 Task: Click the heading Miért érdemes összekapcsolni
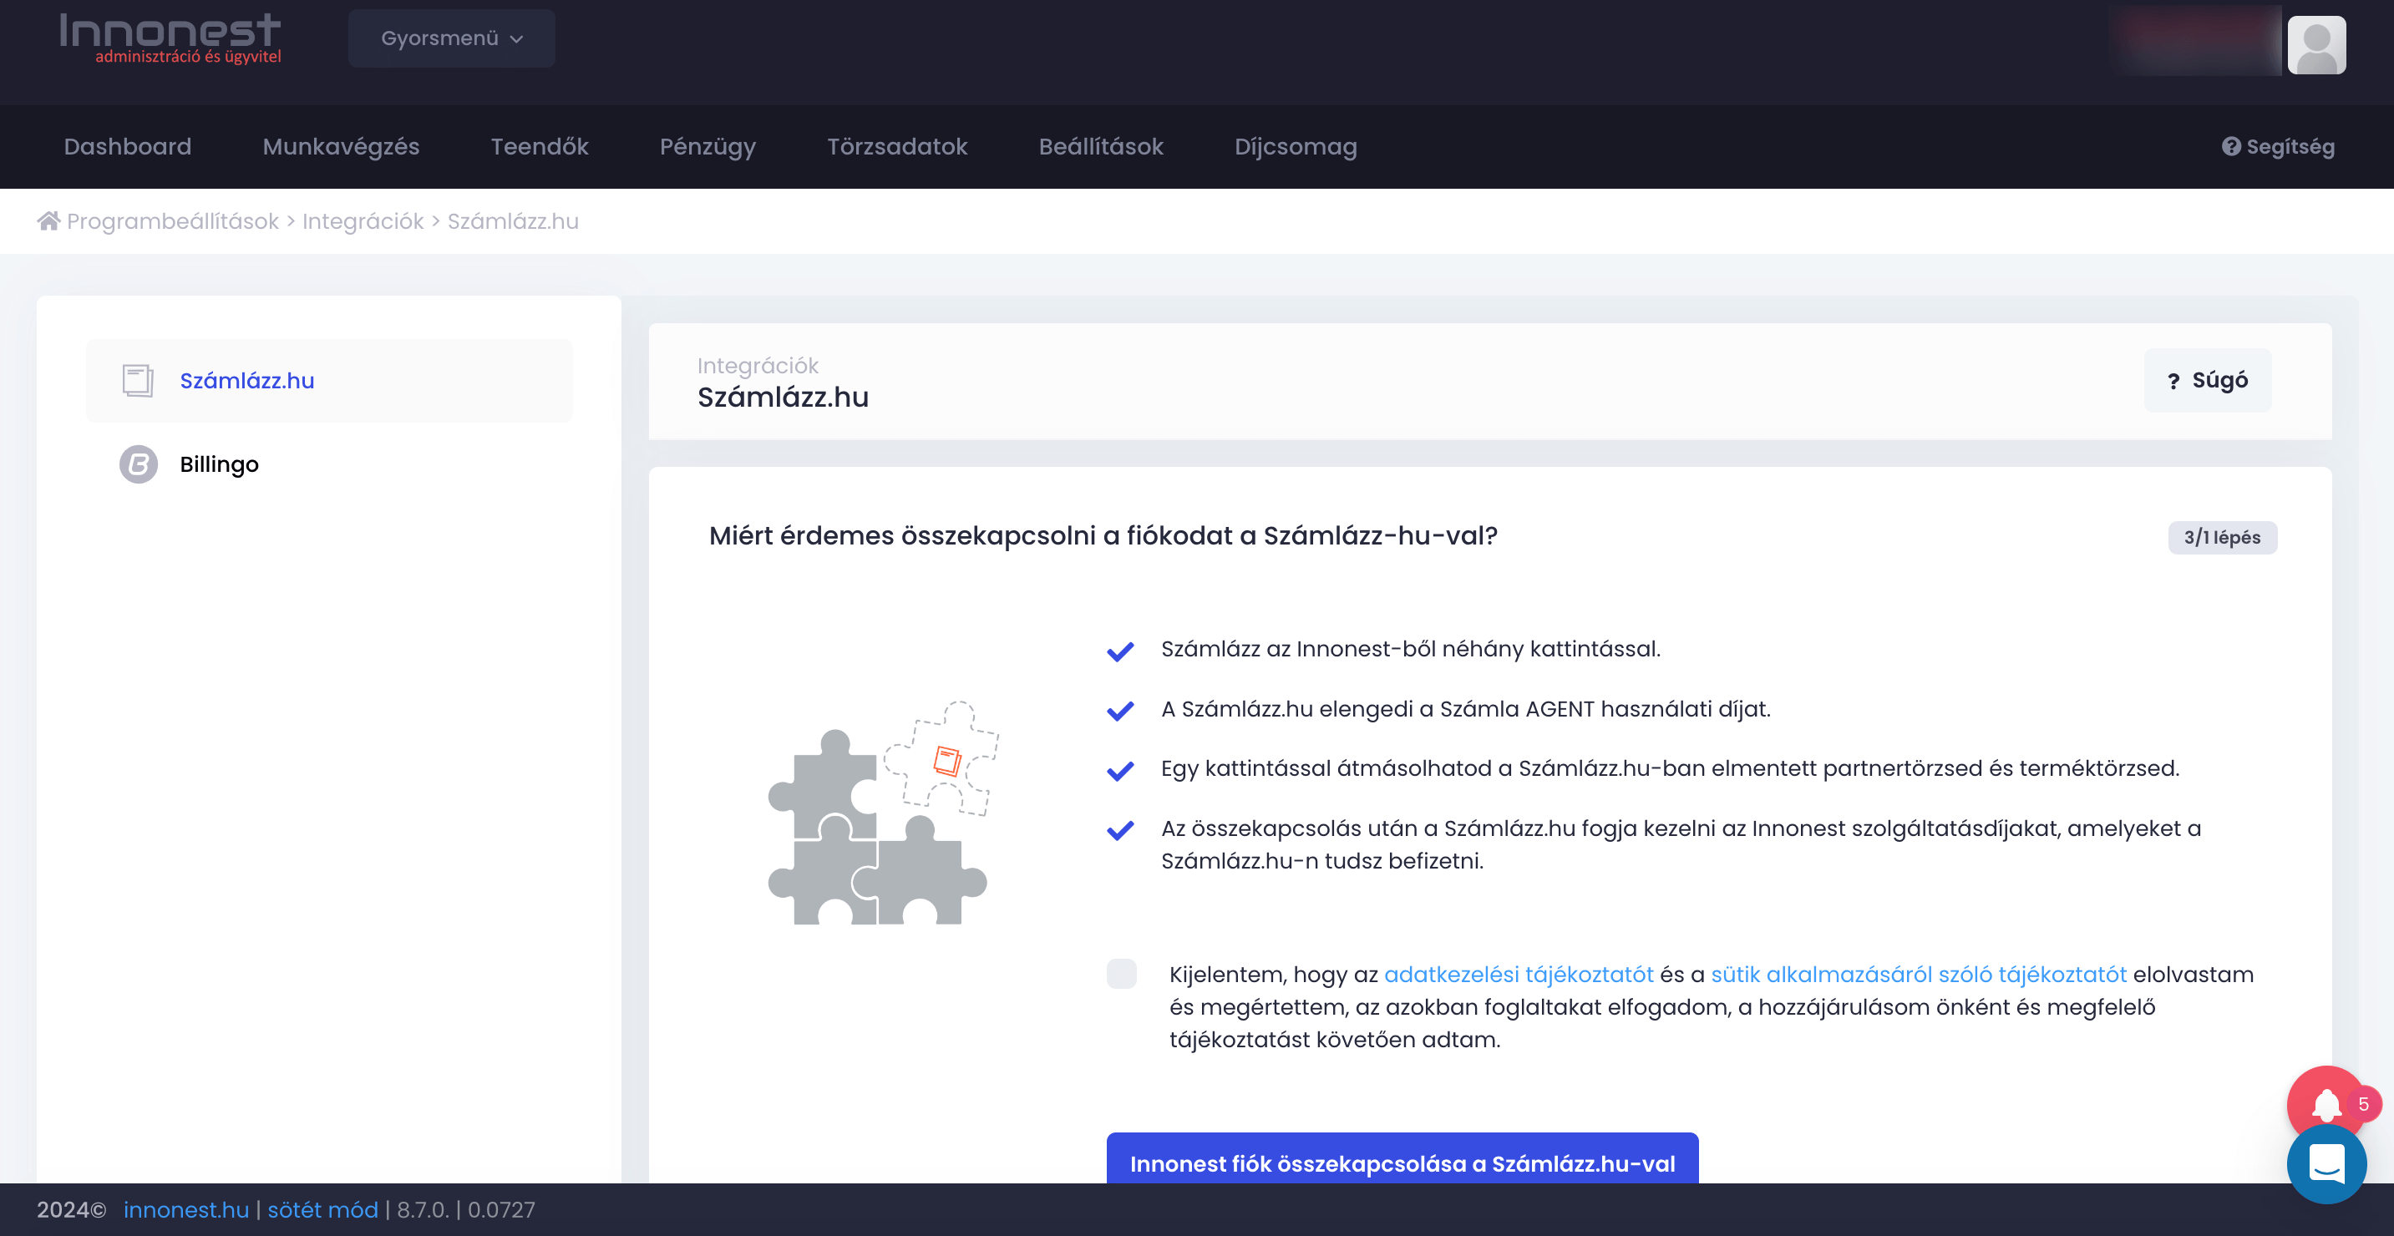[1103, 536]
